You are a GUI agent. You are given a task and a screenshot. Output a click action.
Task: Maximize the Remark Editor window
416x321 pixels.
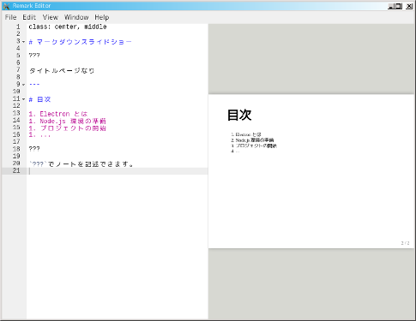(x=399, y=6)
